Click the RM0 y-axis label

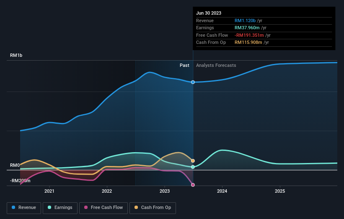click(15, 165)
